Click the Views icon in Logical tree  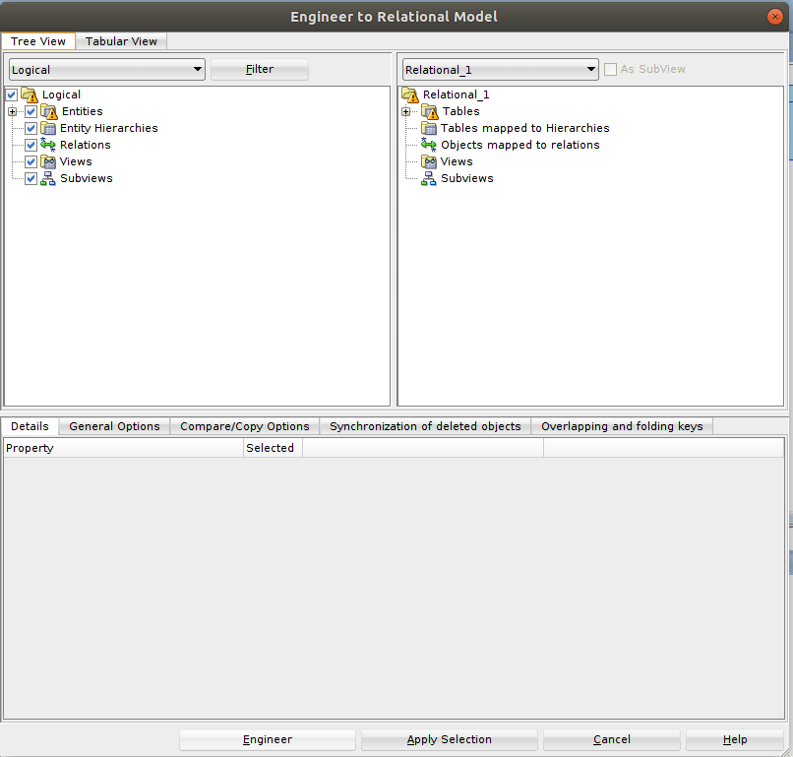[48, 161]
